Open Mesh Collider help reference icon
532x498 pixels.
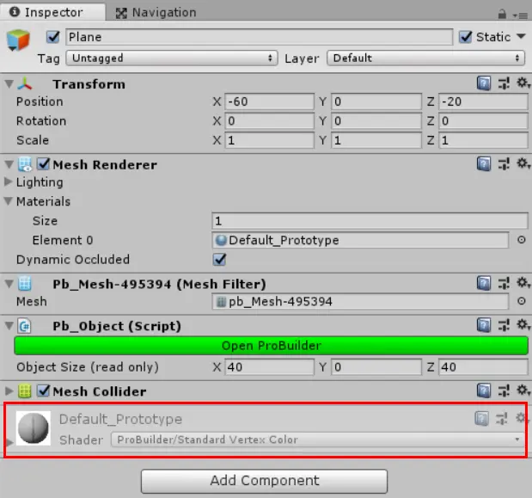484,391
